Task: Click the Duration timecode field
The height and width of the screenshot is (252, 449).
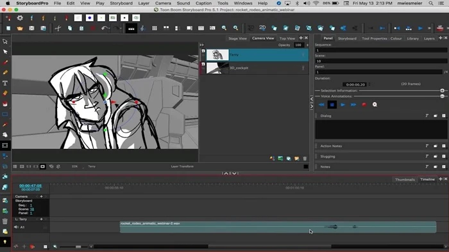Action: (x=355, y=84)
